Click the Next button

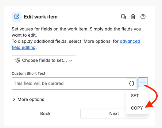point(114,114)
